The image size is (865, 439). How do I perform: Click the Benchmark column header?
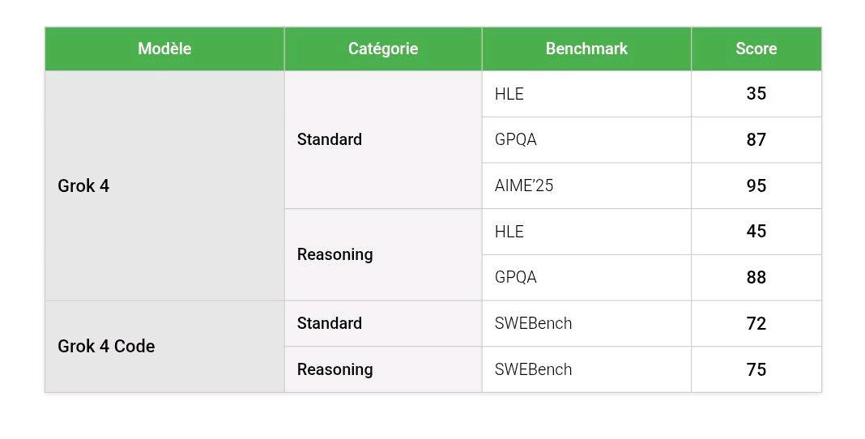(x=586, y=49)
